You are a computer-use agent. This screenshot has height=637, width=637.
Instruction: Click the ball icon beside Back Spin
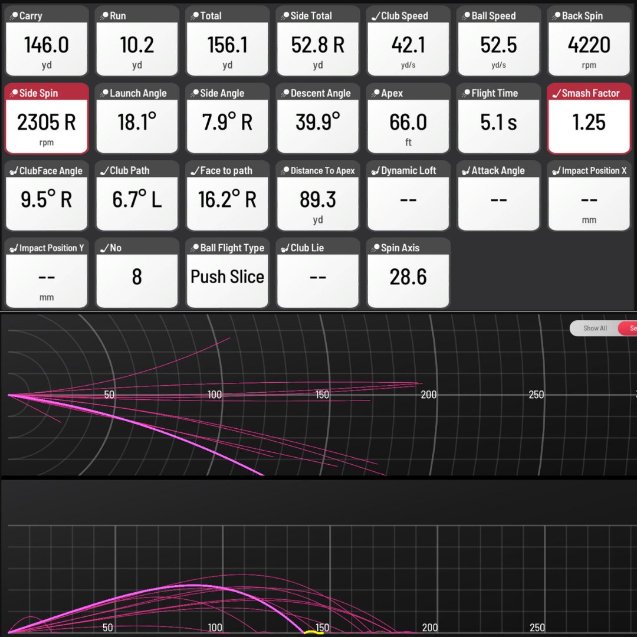click(x=556, y=16)
